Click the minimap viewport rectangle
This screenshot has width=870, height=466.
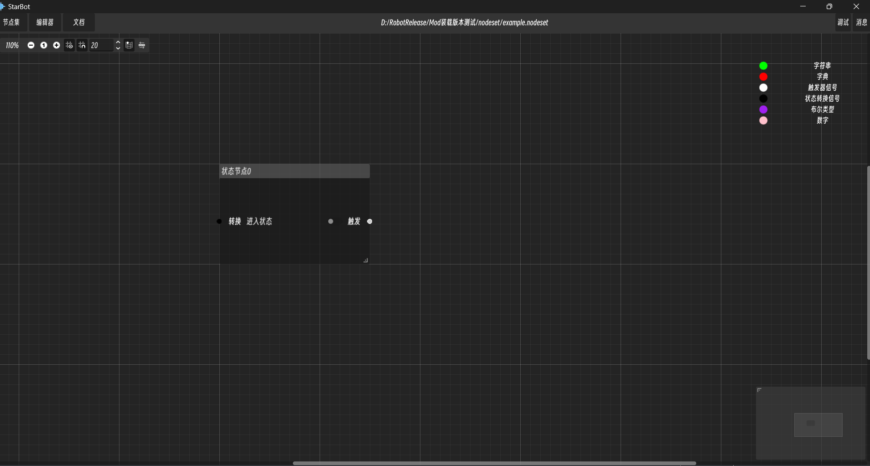[818, 425]
